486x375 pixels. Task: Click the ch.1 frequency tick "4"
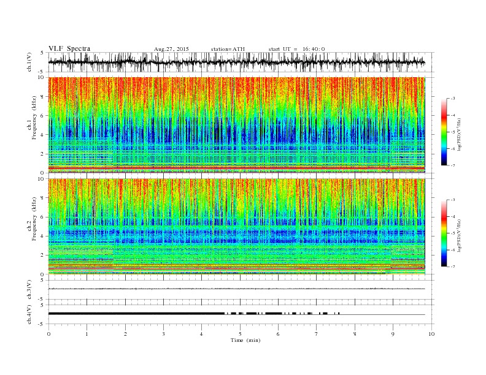[x=43, y=135]
